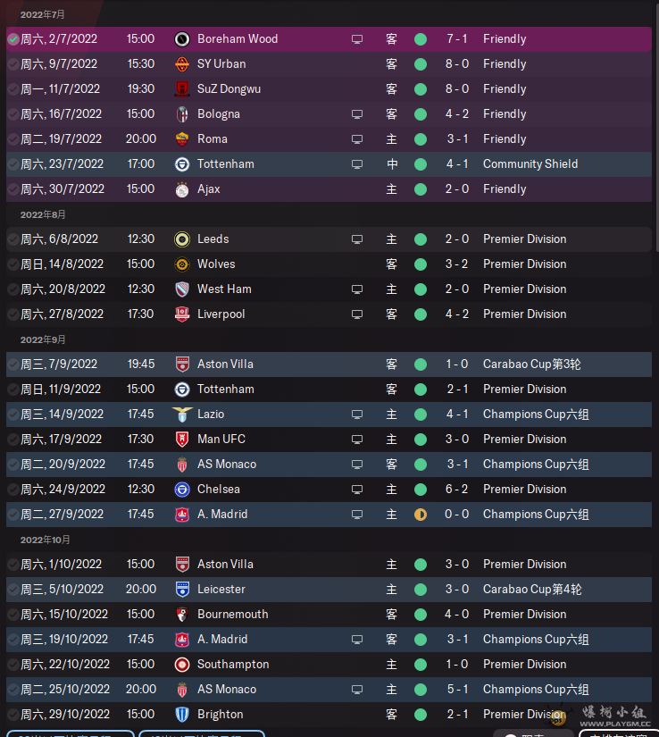Click the Brighton club badge
Image resolution: width=659 pixels, height=737 pixels.
tap(182, 715)
